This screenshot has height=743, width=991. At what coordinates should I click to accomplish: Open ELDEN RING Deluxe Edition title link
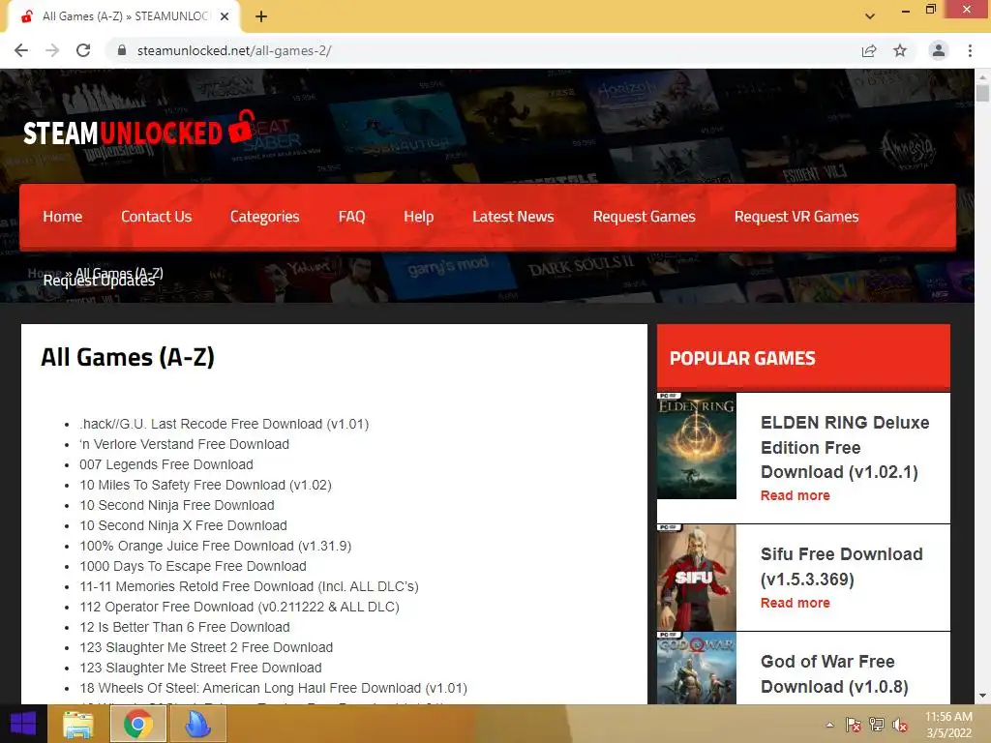click(x=845, y=447)
